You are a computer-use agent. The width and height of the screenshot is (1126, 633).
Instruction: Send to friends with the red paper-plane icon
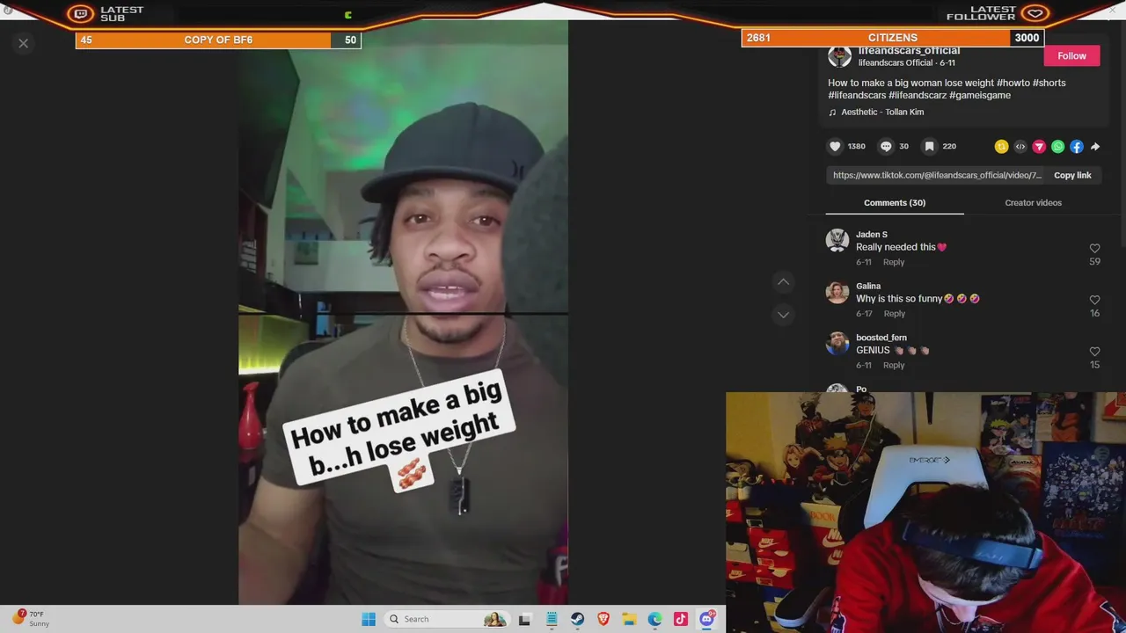coord(1039,147)
